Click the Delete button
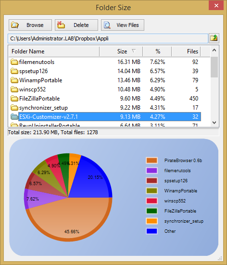This screenshot has width=227, height=265. point(76,25)
